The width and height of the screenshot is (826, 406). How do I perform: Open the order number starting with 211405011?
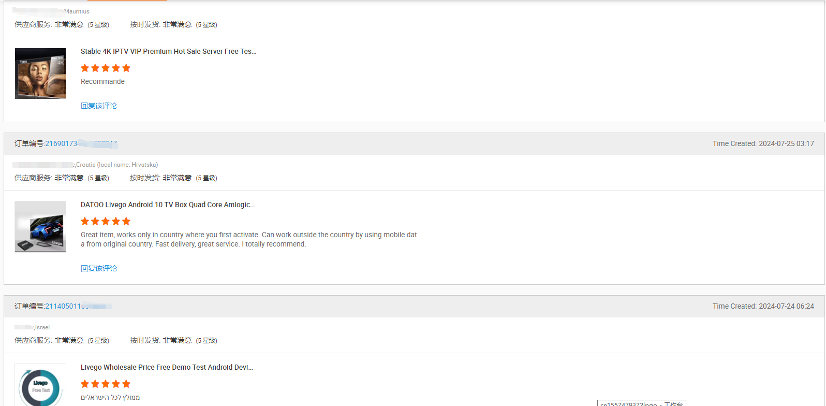point(78,306)
